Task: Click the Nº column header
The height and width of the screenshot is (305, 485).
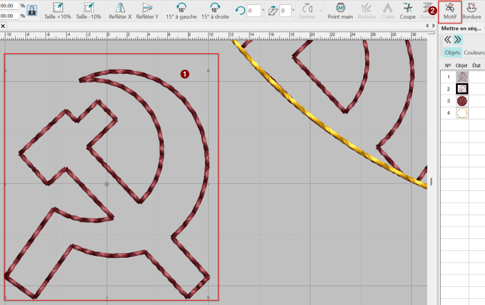Action: point(447,65)
